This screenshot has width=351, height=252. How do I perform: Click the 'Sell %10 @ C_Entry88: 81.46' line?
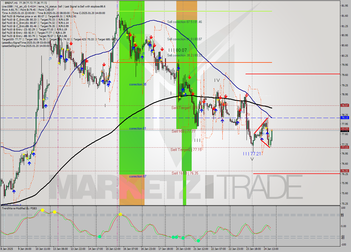tap(35, 26)
